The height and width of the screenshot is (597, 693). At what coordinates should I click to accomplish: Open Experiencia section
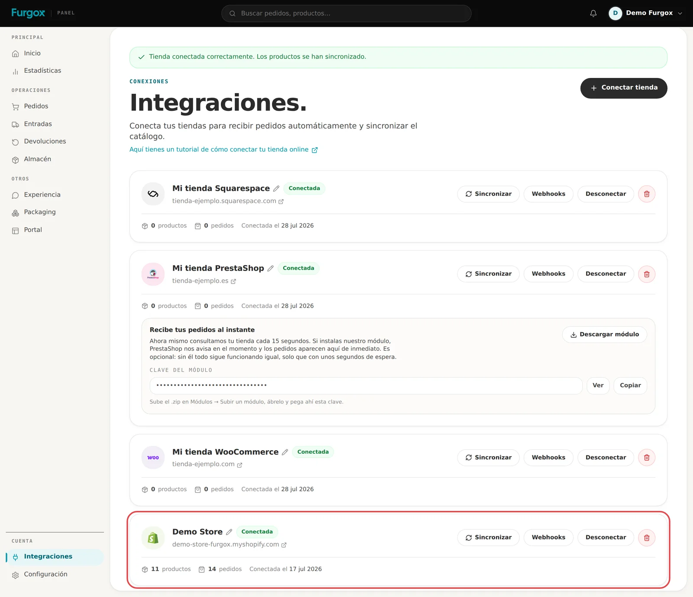(55, 195)
